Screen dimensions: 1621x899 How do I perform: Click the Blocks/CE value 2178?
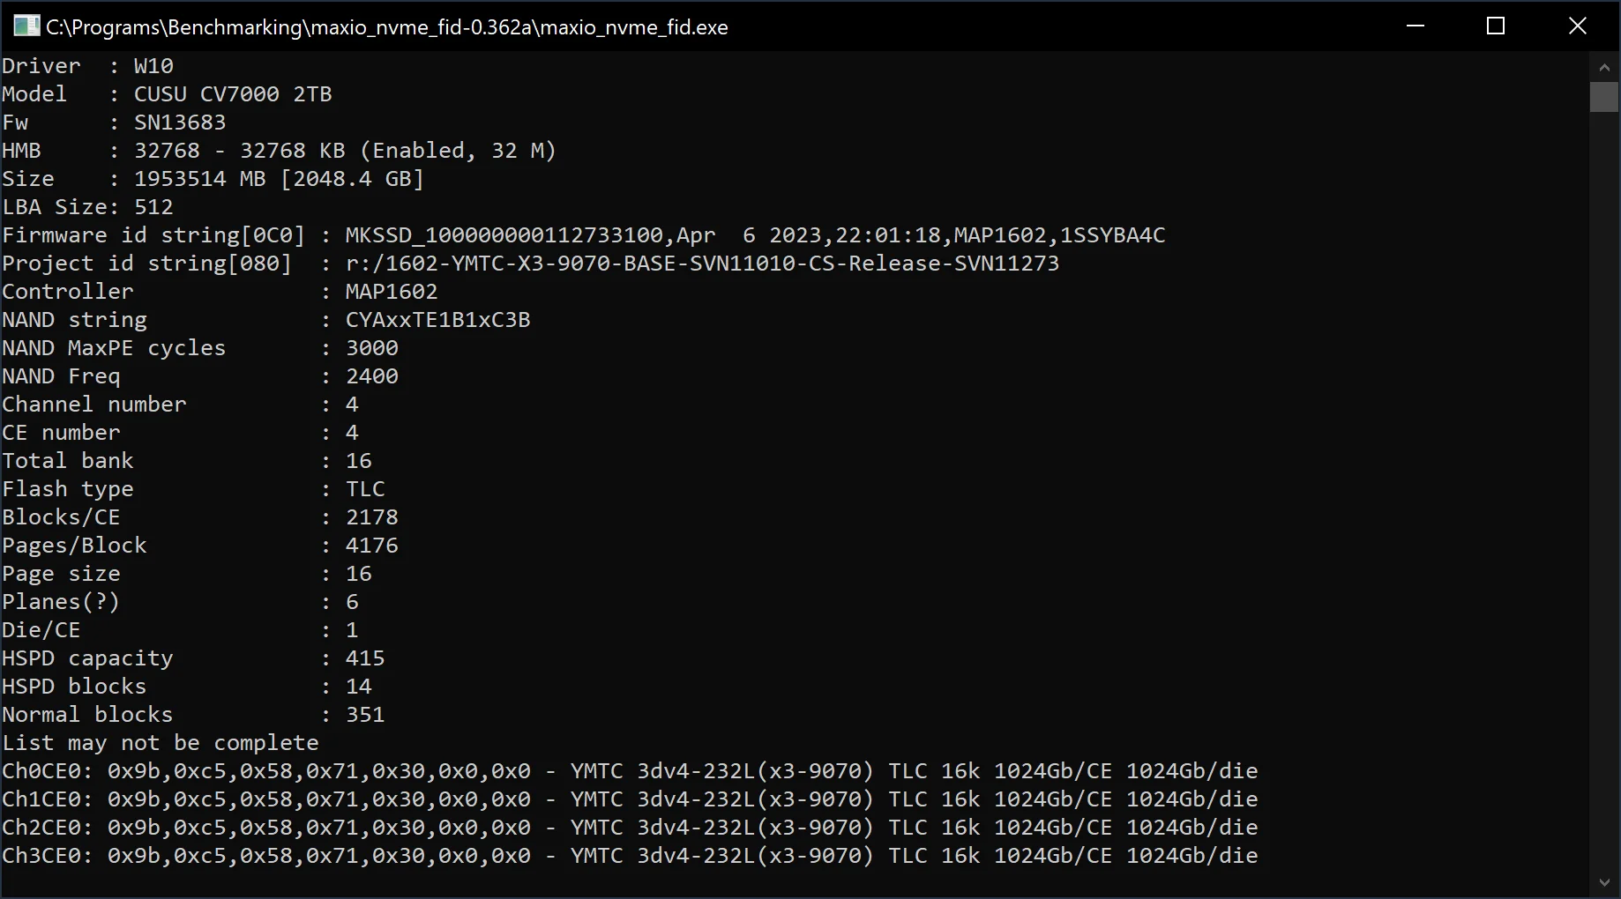[x=372, y=517]
